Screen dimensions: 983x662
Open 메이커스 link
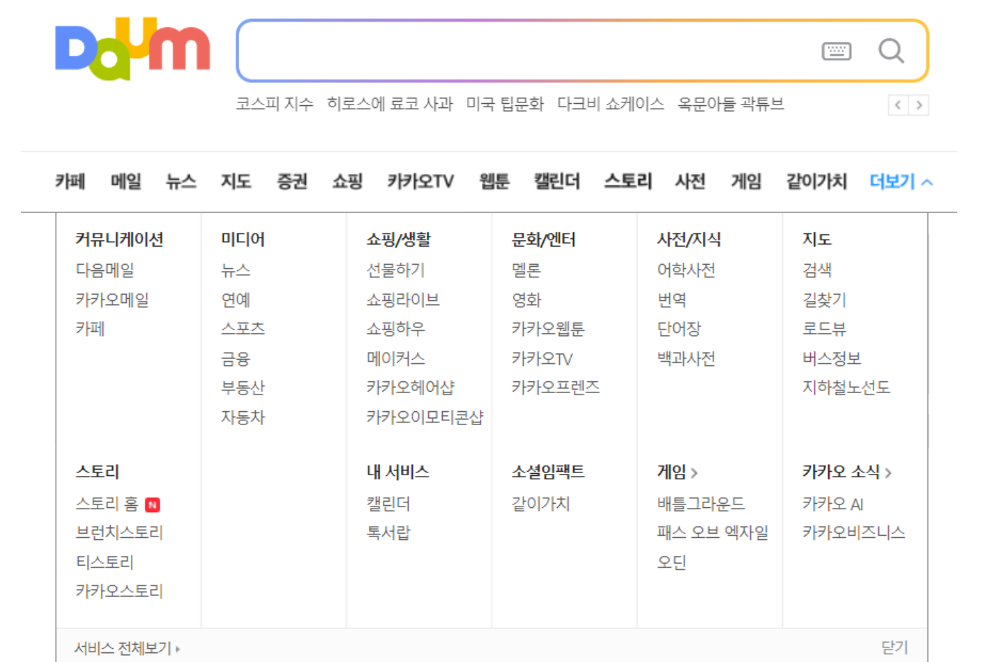point(395,359)
